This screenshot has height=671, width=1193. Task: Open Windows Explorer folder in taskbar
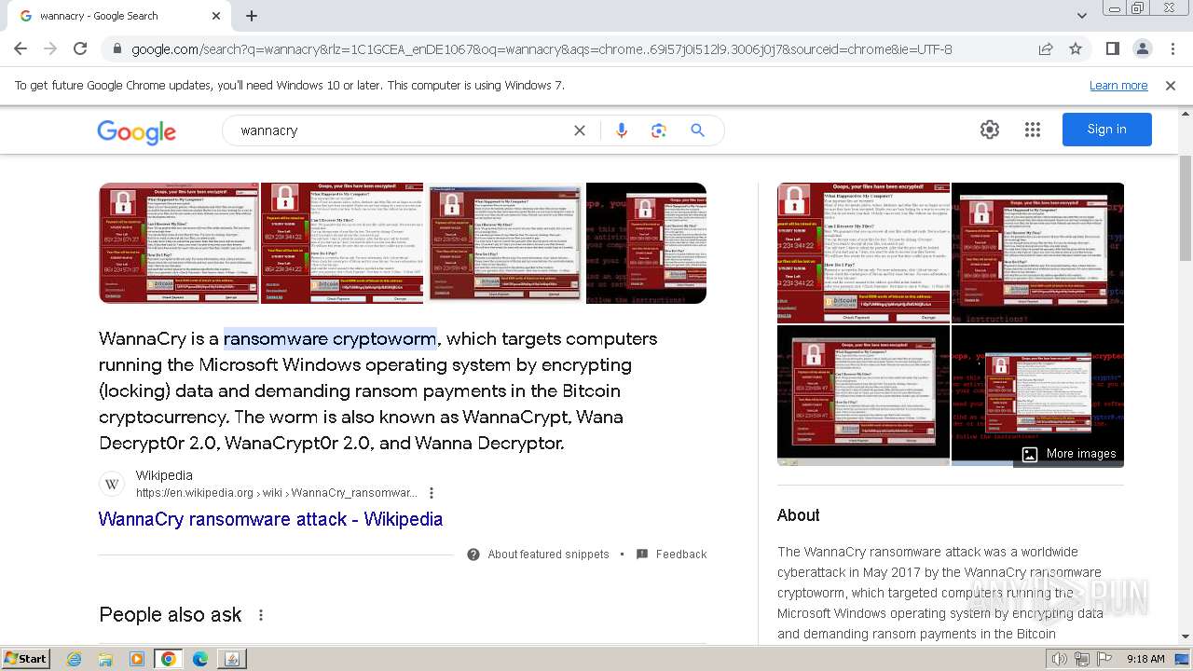tap(105, 659)
